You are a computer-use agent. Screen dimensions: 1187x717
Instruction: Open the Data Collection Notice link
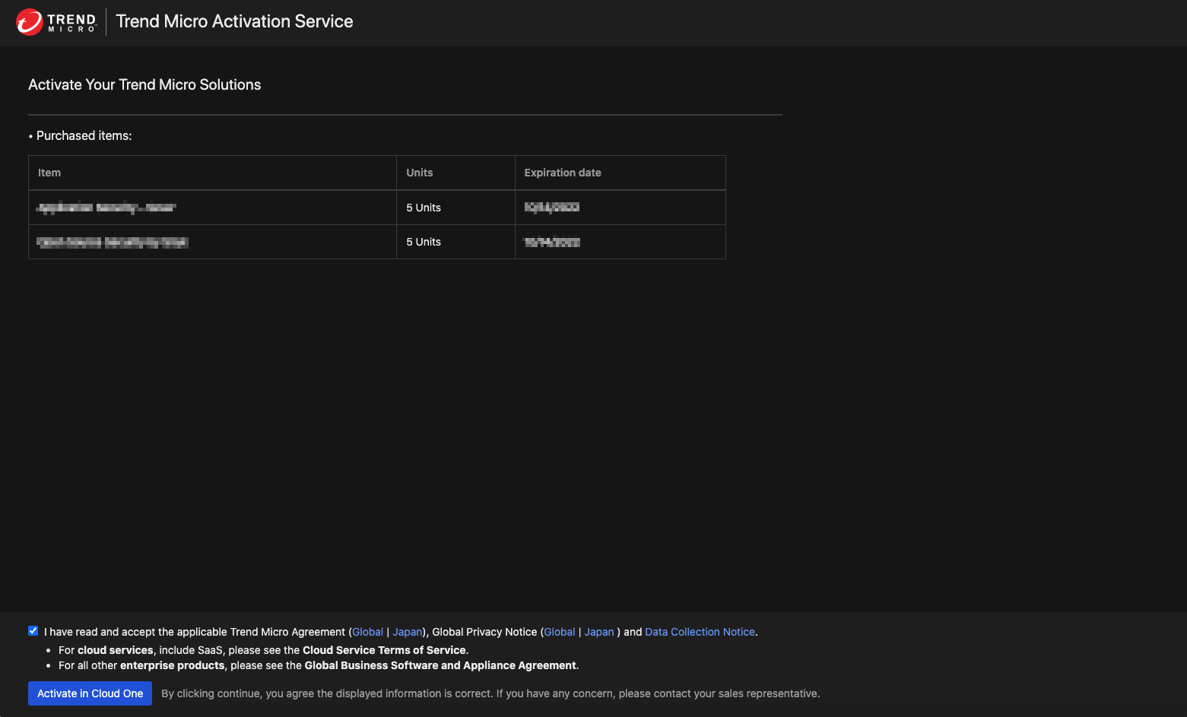pyautogui.click(x=700, y=632)
